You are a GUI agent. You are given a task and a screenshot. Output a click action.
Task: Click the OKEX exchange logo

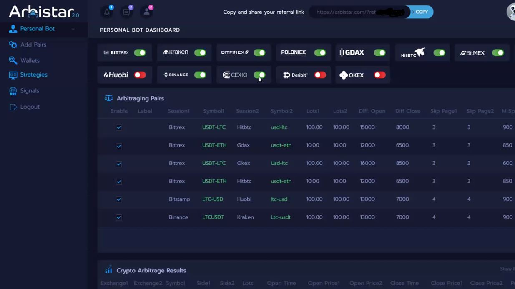click(x=352, y=75)
